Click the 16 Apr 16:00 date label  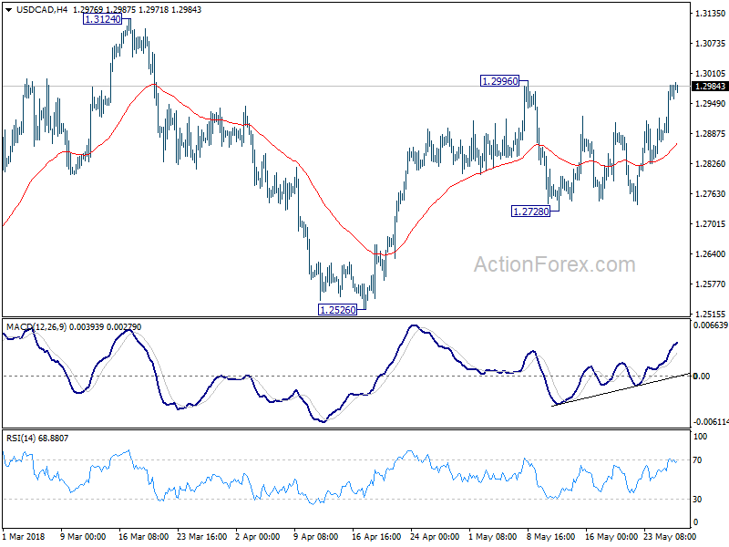(376, 537)
